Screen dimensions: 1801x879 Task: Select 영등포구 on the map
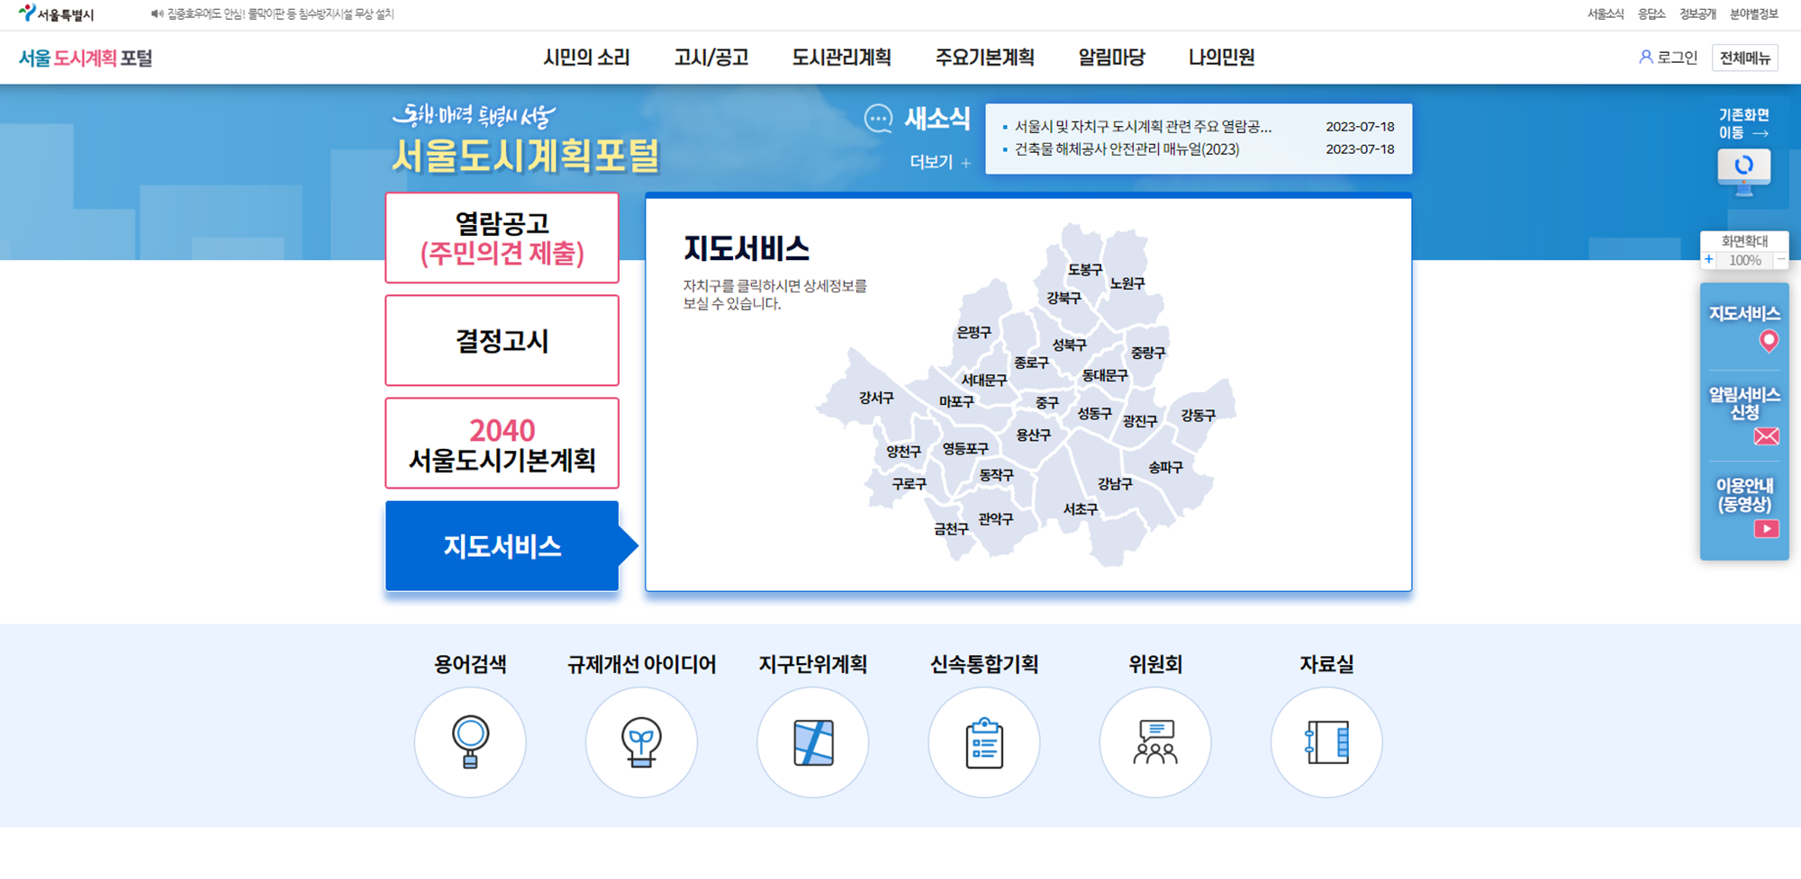[x=965, y=449]
